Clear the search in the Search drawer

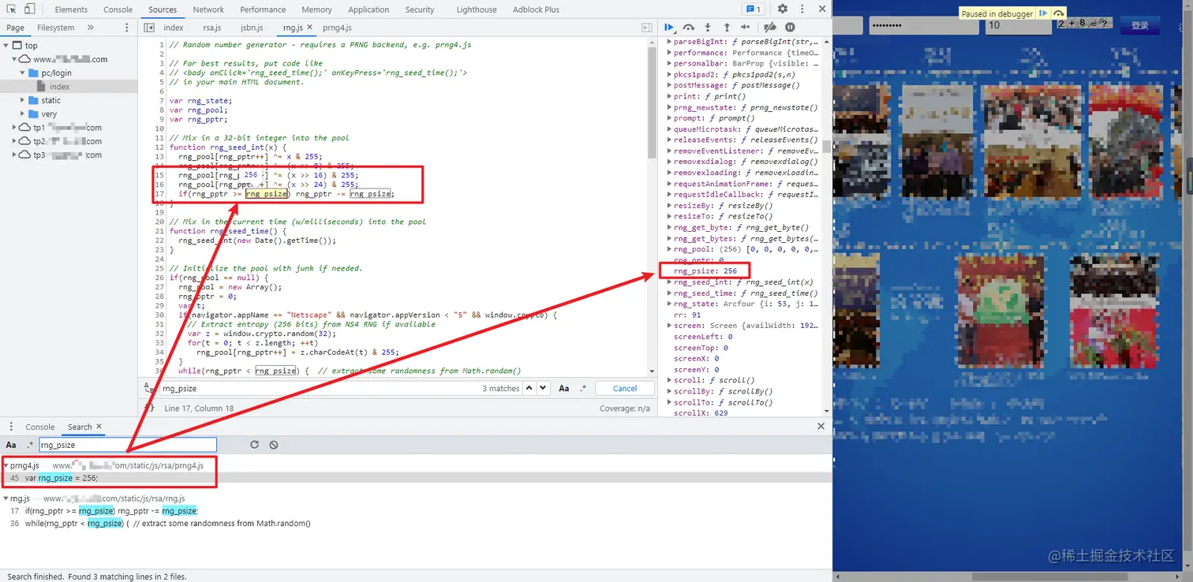pyautogui.click(x=274, y=445)
